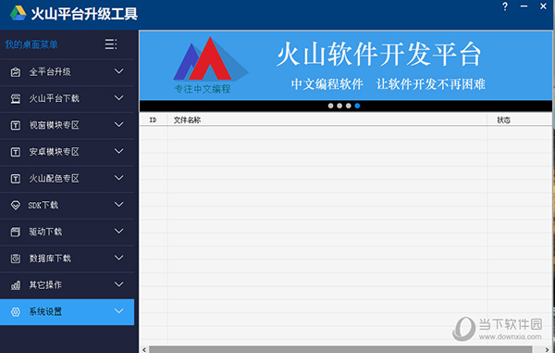Expand the 视窗模块专区 chevron
This screenshot has height=353, width=555.
coord(119,124)
